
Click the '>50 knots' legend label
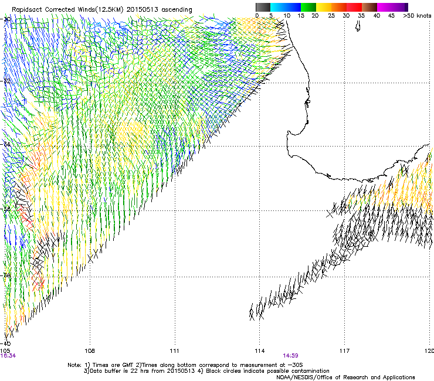point(417,16)
